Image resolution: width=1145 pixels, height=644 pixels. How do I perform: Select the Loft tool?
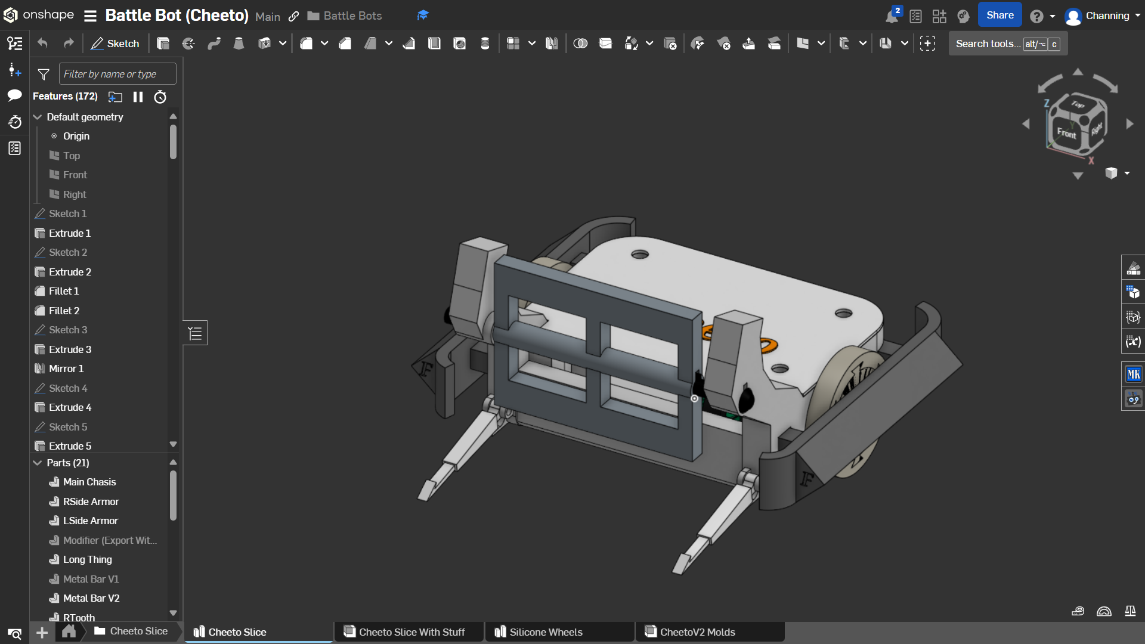click(x=239, y=44)
